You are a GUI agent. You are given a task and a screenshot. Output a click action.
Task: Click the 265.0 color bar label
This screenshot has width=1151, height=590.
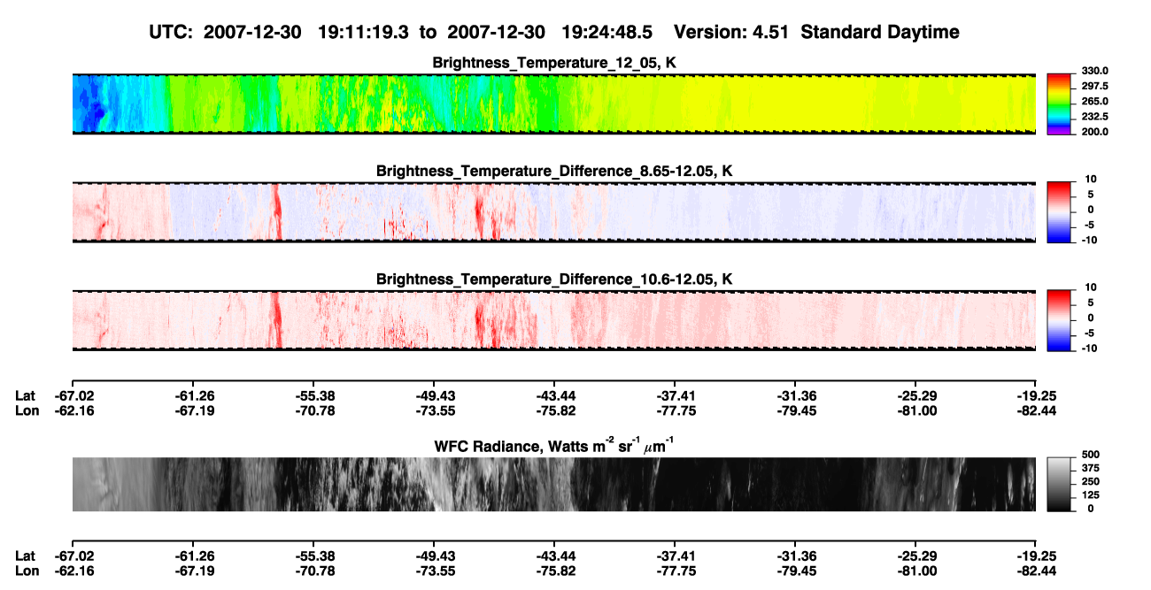coord(1095,102)
